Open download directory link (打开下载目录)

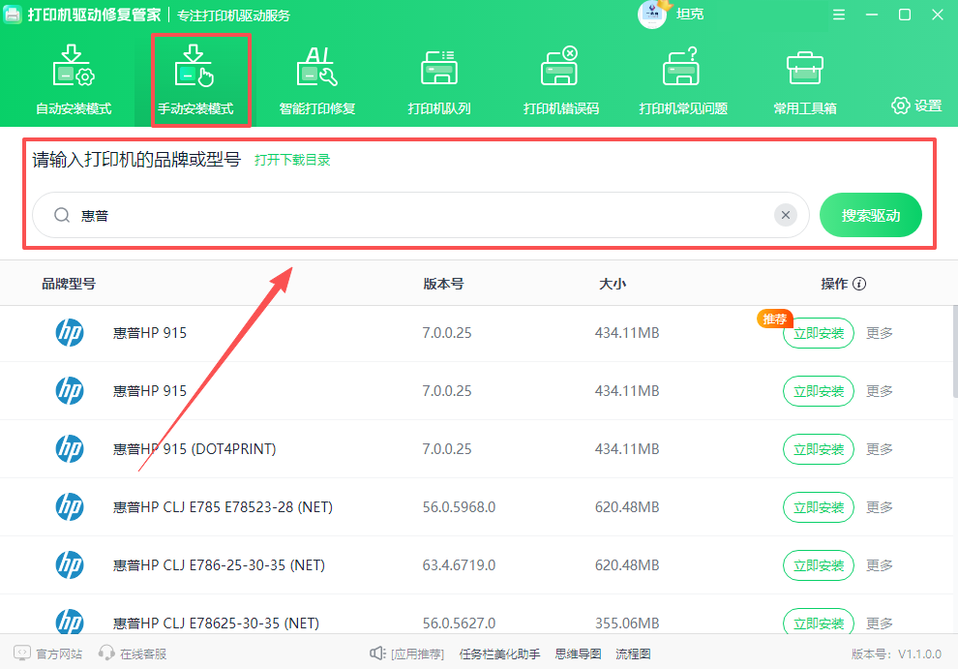(292, 160)
